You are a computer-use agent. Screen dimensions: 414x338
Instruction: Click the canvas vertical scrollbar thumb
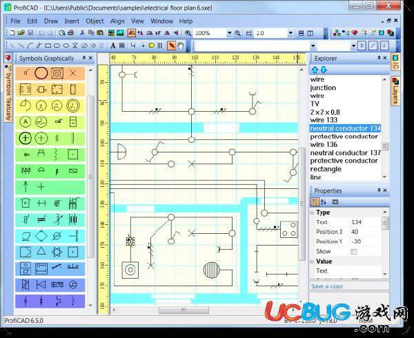click(302, 203)
